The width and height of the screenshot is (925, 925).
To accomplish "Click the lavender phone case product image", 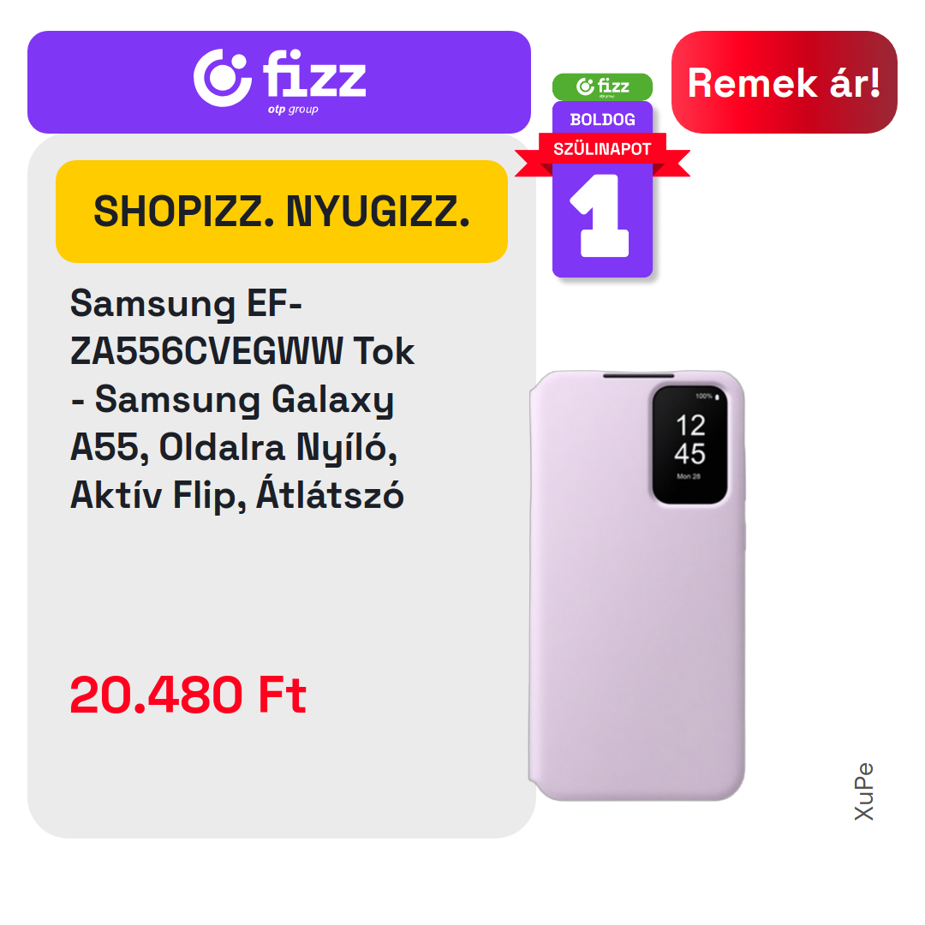I will 636,585.
